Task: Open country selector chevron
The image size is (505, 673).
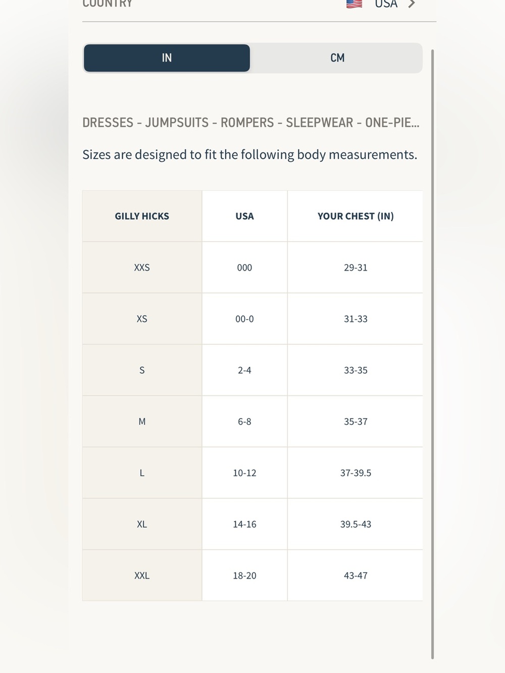Action: click(x=412, y=4)
